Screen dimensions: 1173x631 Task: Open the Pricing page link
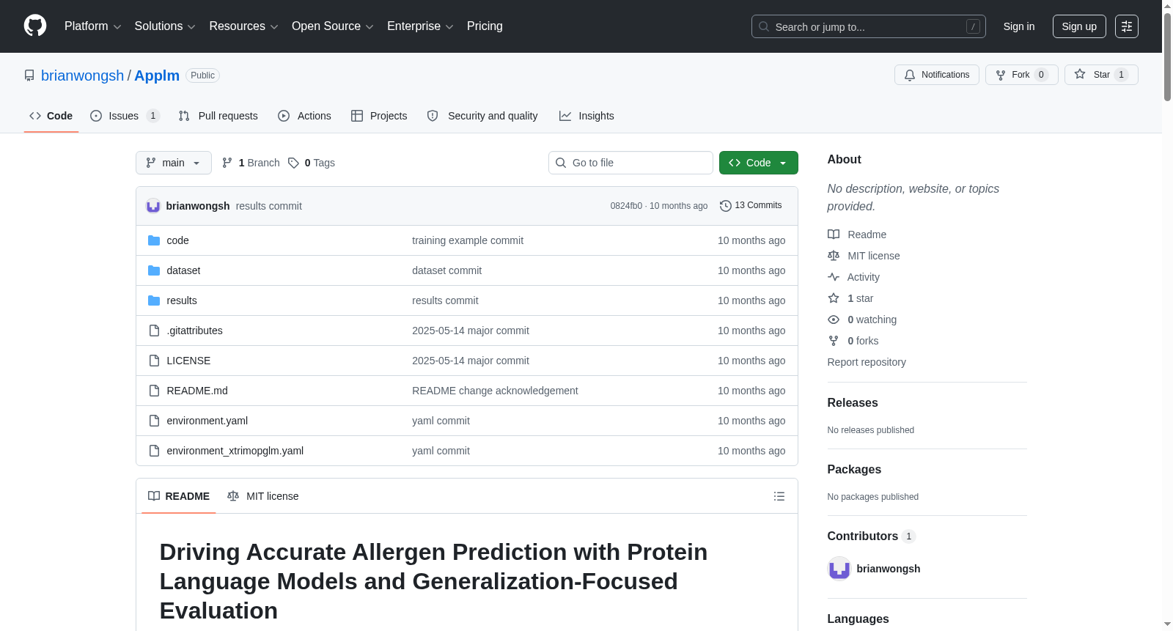pos(485,26)
